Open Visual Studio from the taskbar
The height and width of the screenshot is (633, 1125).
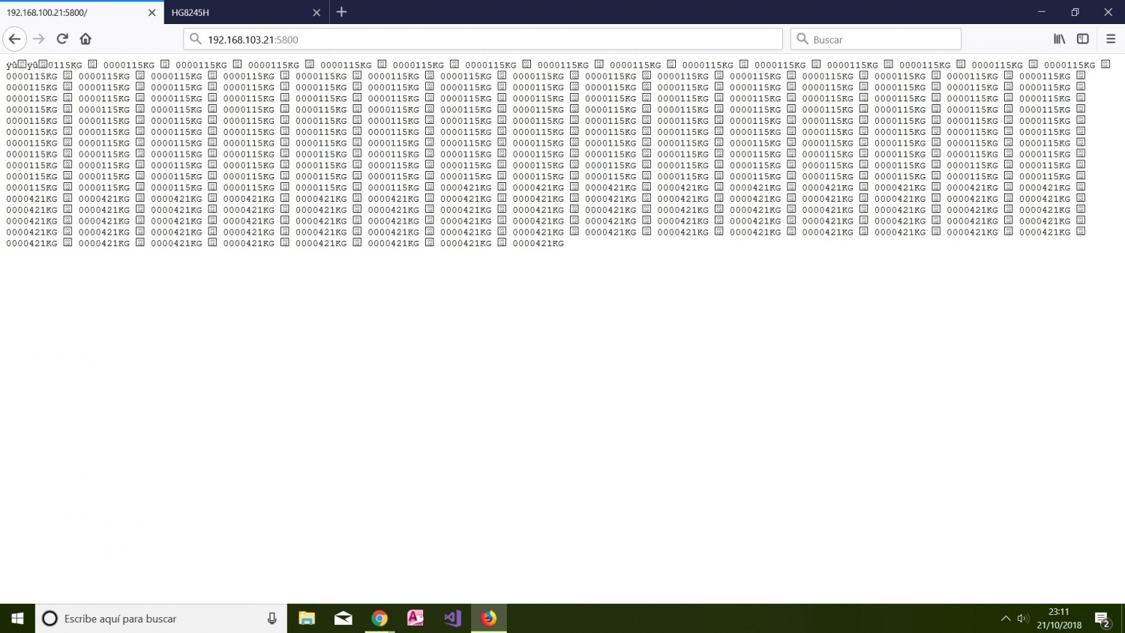[x=452, y=619]
